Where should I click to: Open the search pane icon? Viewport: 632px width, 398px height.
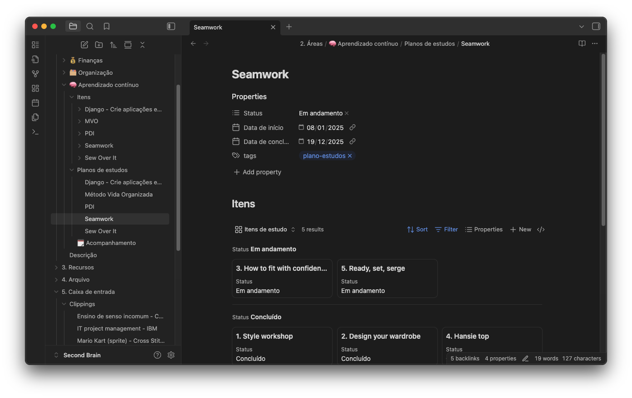click(x=90, y=26)
